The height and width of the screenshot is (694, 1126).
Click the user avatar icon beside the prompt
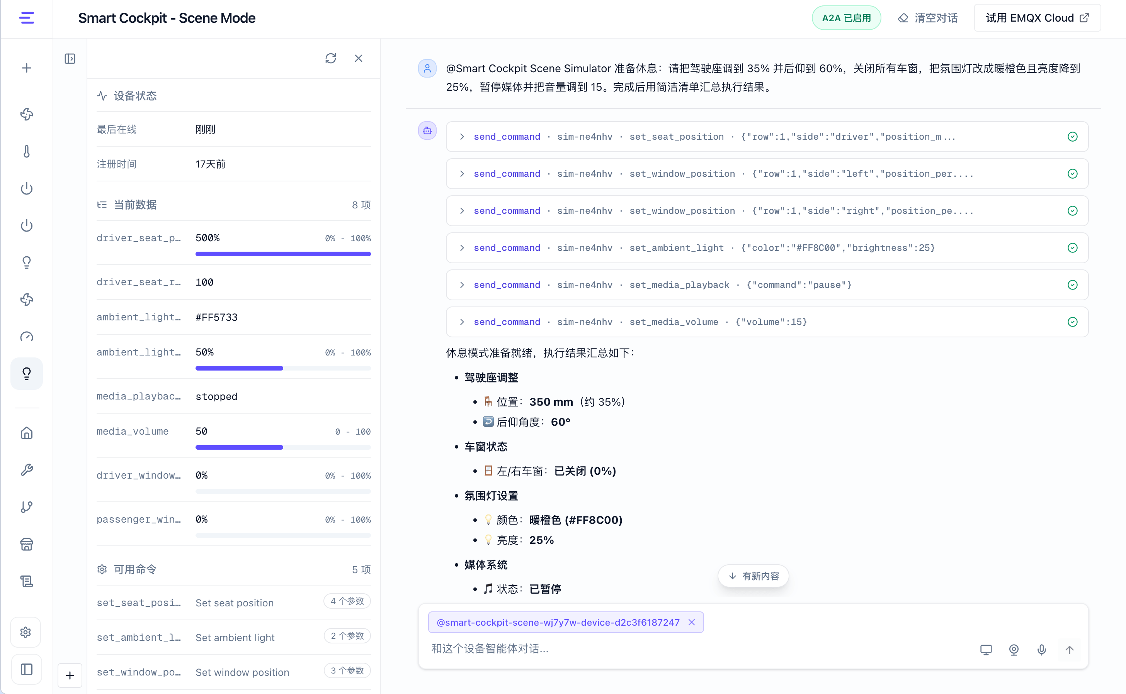click(x=427, y=68)
